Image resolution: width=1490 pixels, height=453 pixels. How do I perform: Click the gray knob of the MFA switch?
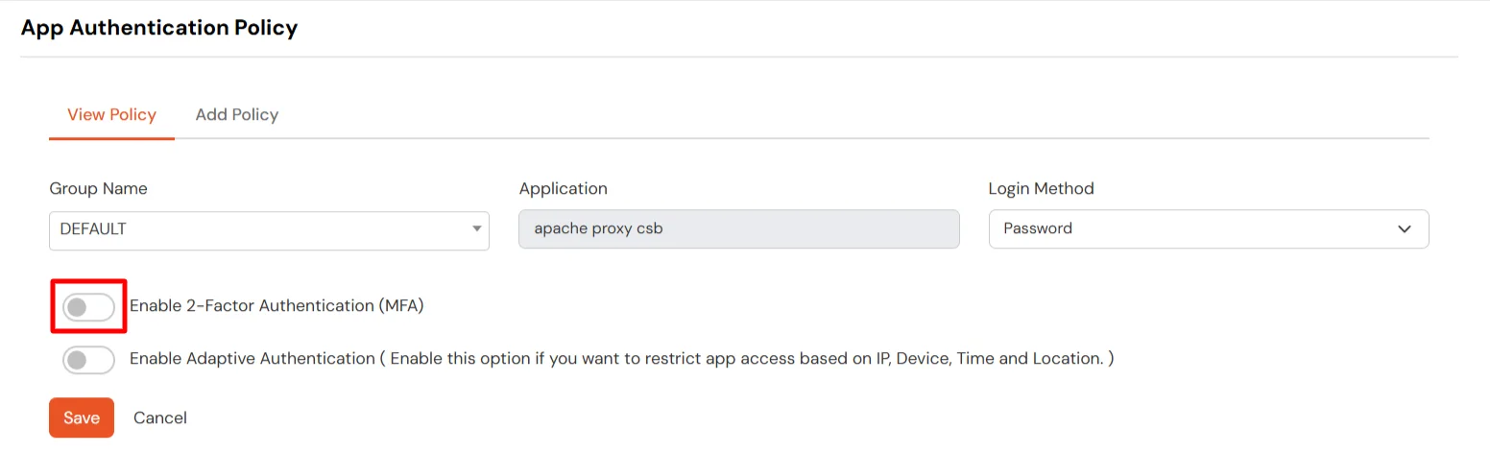[x=77, y=307]
